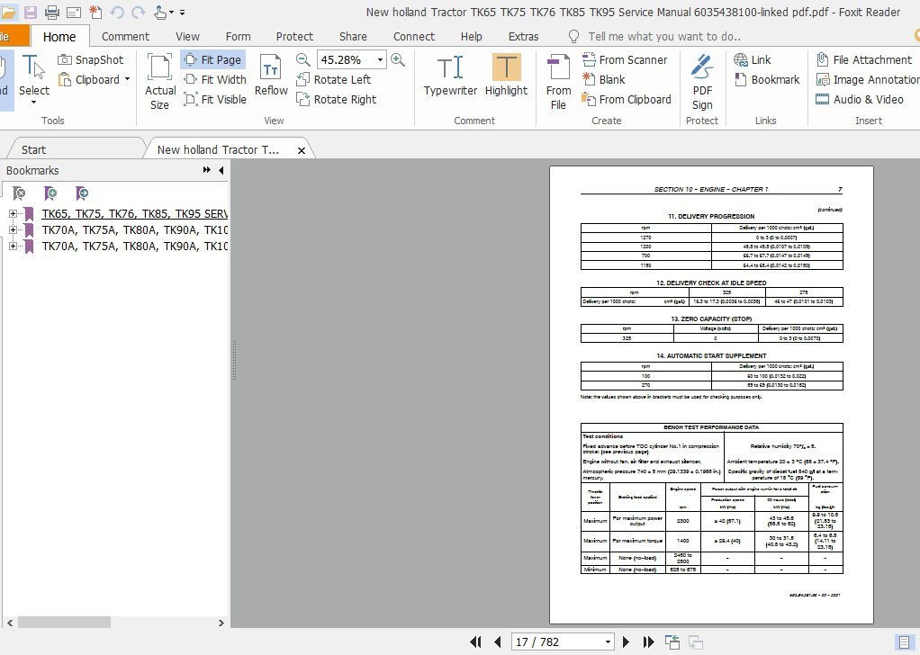Click the Reflow view icon
The height and width of the screenshot is (655, 920).
tap(271, 75)
